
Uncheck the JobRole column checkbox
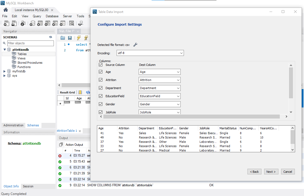tap(101, 112)
